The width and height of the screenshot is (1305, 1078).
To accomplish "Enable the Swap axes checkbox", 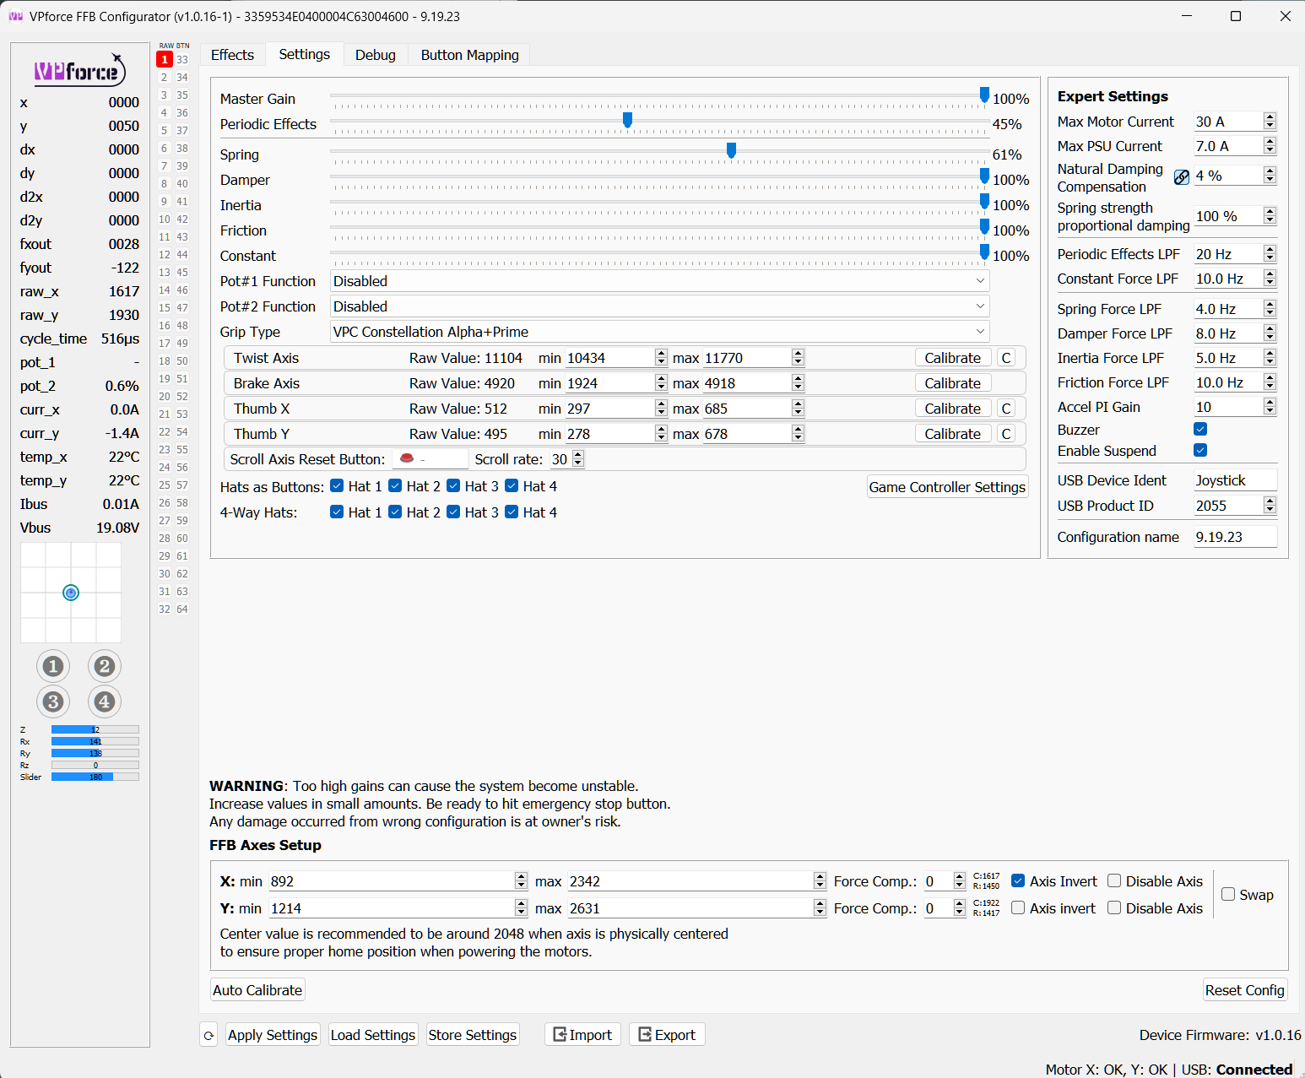I will pyautogui.click(x=1228, y=894).
